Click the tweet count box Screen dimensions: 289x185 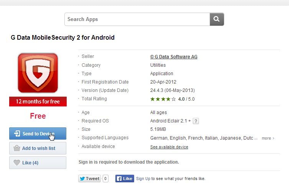click(105, 179)
